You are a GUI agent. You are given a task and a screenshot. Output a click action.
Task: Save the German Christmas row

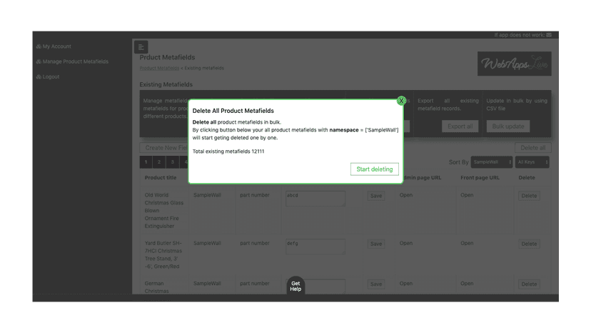(x=375, y=284)
